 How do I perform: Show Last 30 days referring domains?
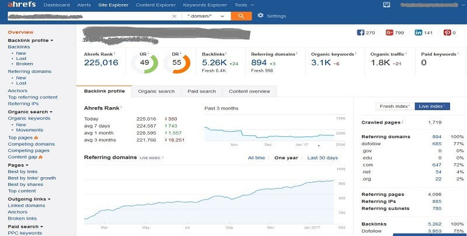323,158
